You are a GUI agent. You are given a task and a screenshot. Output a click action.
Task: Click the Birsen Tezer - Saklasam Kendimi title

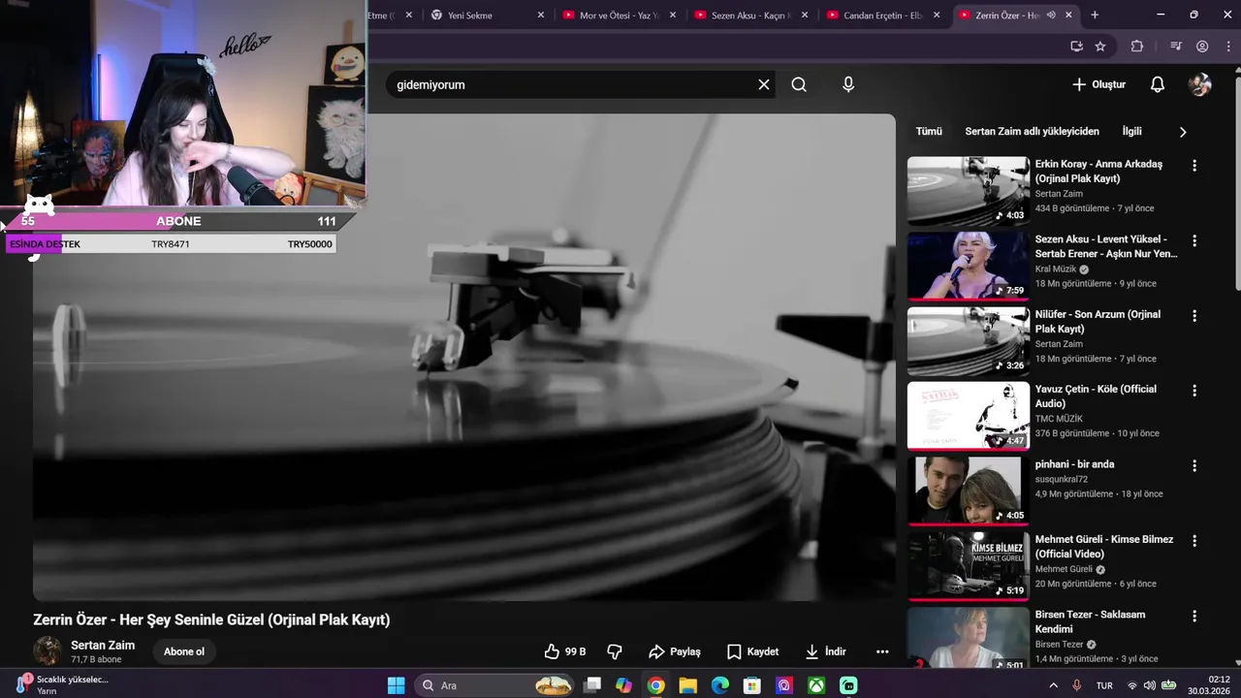[x=1091, y=621]
